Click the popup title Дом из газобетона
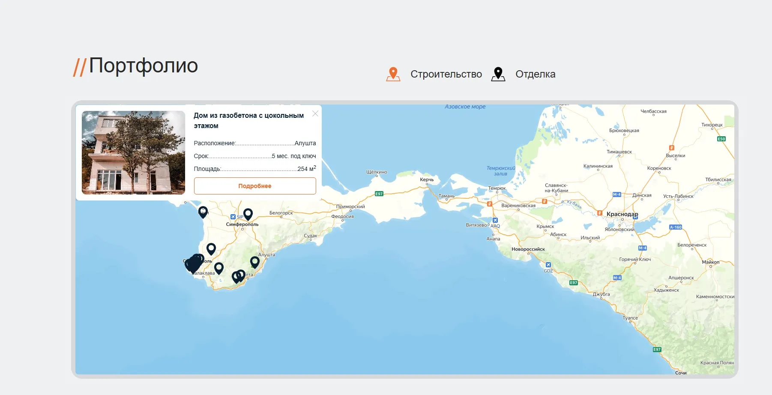The height and width of the screenshot is (395, 772). pos(248,120)
